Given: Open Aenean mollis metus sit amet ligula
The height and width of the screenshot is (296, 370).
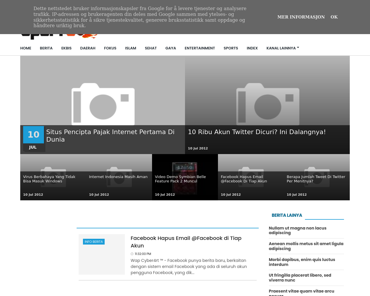Looking at the screenshot, I should point(306,246).
